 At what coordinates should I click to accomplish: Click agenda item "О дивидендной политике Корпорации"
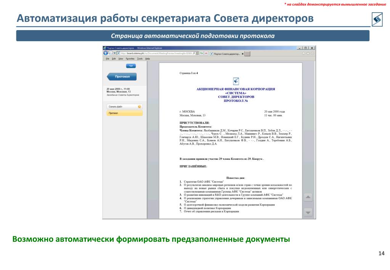[x=207, y=208]
